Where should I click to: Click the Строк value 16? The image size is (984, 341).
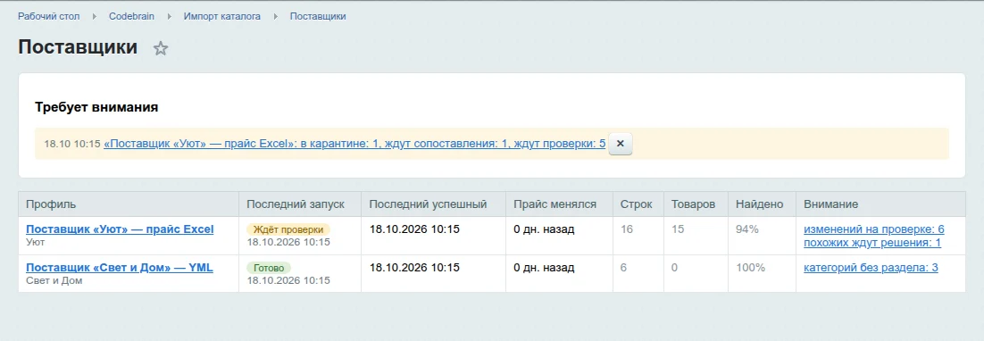[627, 229]
